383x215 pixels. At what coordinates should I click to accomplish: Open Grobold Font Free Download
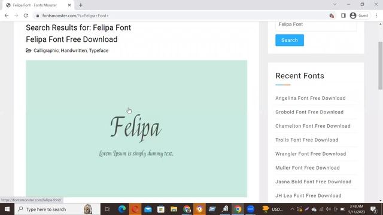309,112
